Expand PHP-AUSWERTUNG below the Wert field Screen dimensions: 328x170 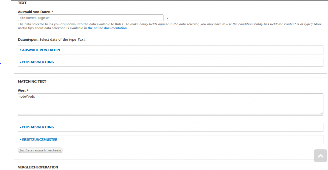point(38,127)
